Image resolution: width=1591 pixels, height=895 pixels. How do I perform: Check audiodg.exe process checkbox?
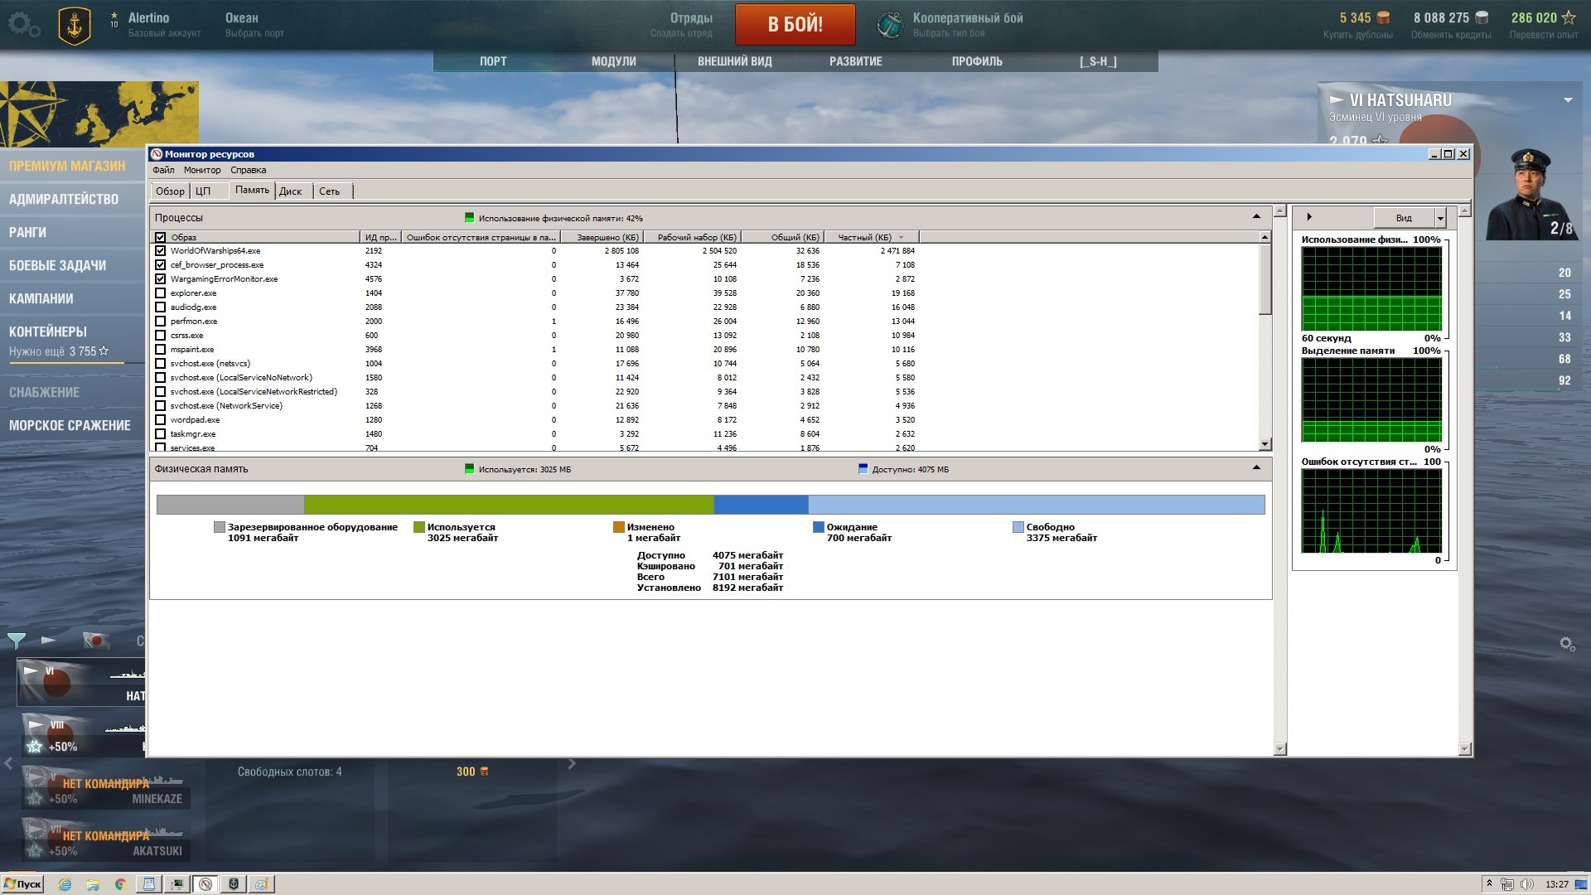[x=161, y=307]
